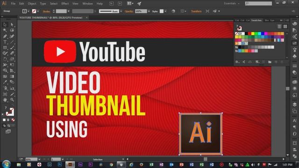This screenshot has height=168, width=299.
Task: Open the Window menu
Action: point(87,4)
